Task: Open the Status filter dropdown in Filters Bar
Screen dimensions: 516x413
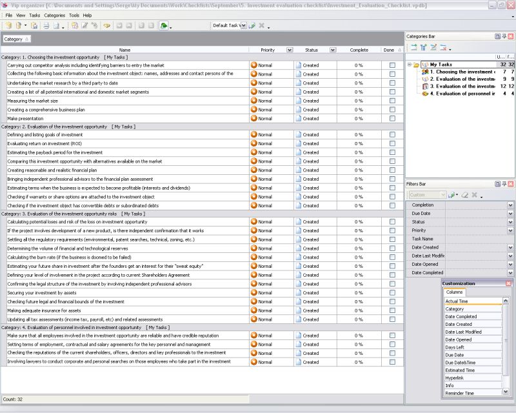Action: [510, 222]
